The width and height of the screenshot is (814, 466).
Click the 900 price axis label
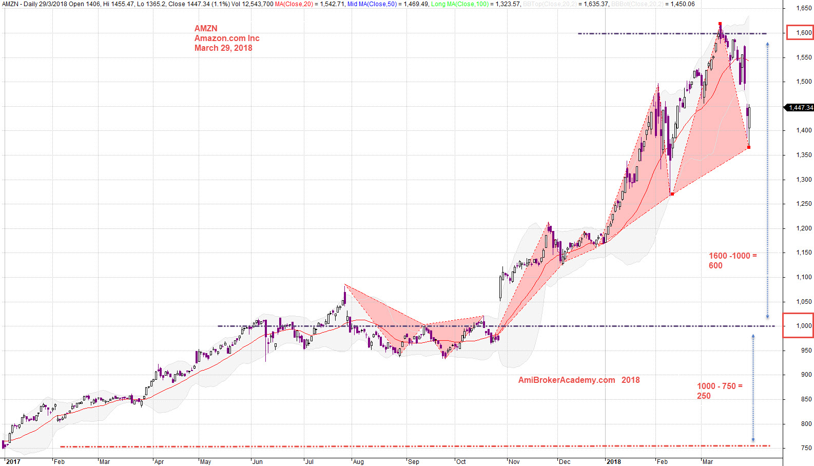point(806,375)
